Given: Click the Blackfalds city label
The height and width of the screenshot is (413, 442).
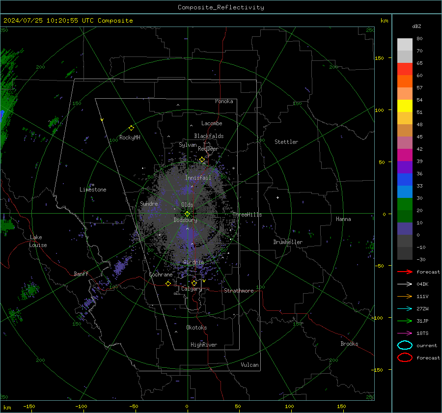Looking at the screenshot, I should pos(209,136).
